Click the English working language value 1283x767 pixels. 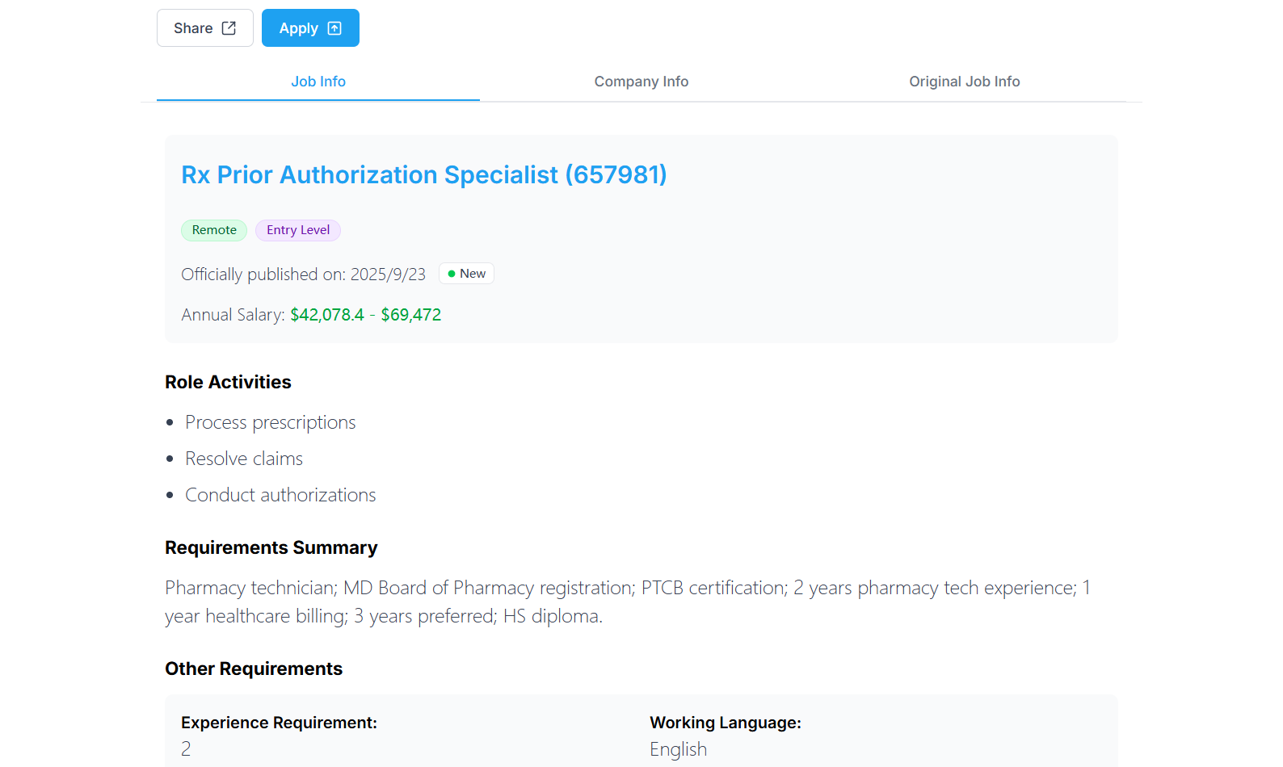(678, 749)
